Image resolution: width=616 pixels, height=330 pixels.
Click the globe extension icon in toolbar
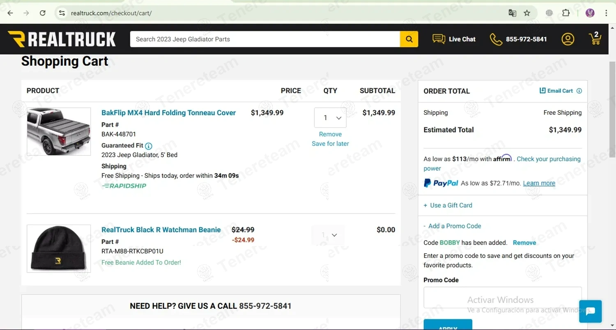549,13
